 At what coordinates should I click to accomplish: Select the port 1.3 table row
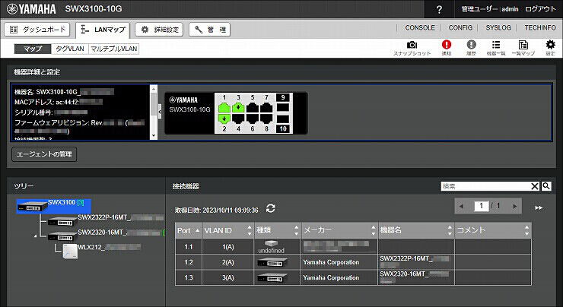tap(353, 277)
